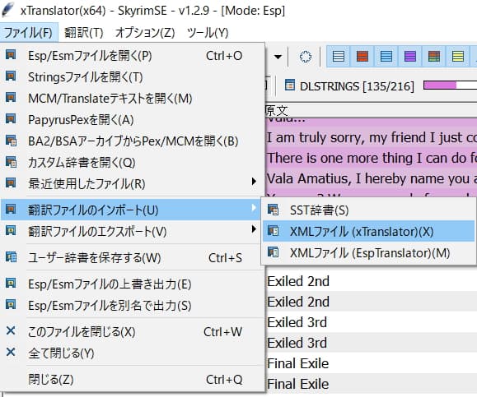Image resolution: width=477 pixels, height=397 pixels.
Task: Select PapyrusPexを開く(A) entry
Action: pos(133,119)
